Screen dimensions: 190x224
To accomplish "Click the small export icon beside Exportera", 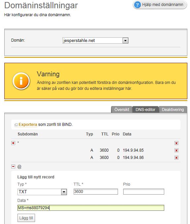I will pos(16,125).
